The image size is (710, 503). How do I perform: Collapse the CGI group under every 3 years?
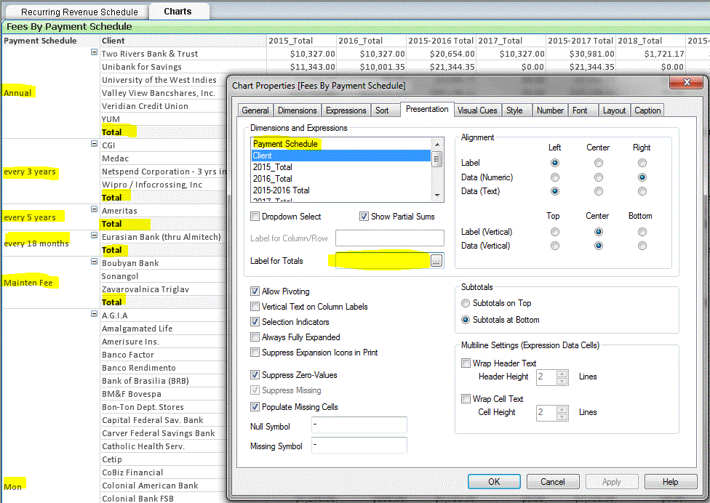(94, 145)
